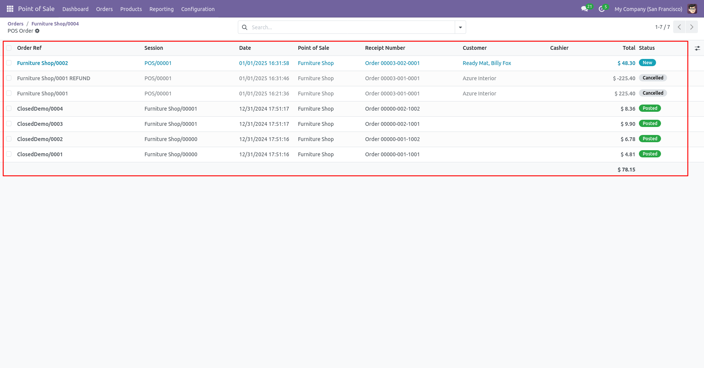Click total $ 9.90

click(628, 124)
